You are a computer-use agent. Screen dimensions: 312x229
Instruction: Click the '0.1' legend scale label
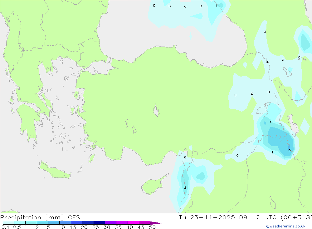(5, 227)
